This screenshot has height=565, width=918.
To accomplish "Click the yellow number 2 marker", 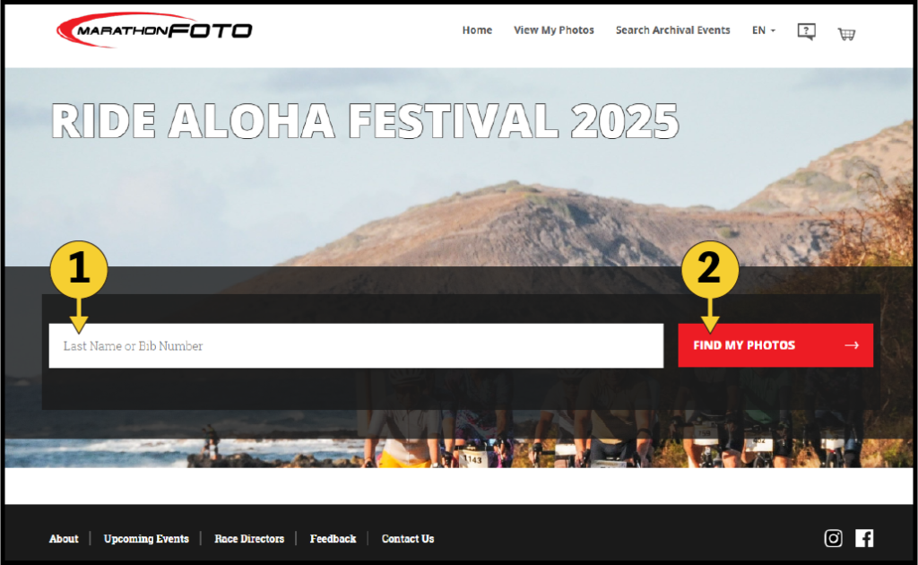I will pyautogui.click(x=710, y=269).
